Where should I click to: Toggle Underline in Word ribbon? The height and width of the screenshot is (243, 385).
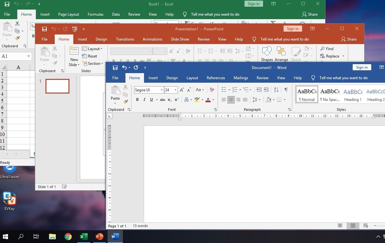(x=151, y=100)
